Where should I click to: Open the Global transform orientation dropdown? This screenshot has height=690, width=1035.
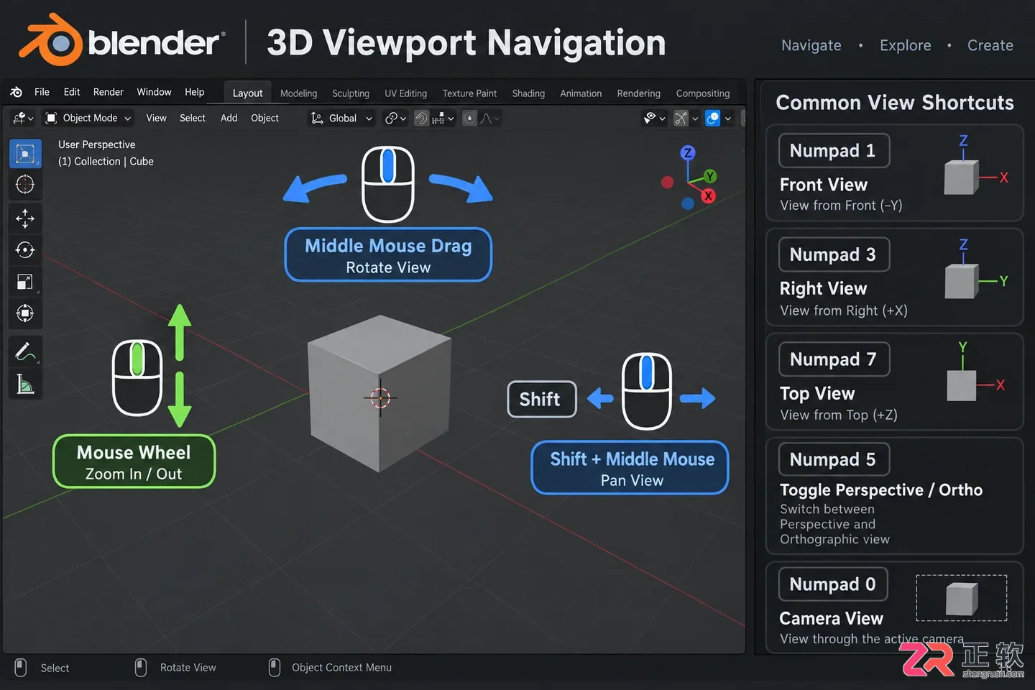341,118
